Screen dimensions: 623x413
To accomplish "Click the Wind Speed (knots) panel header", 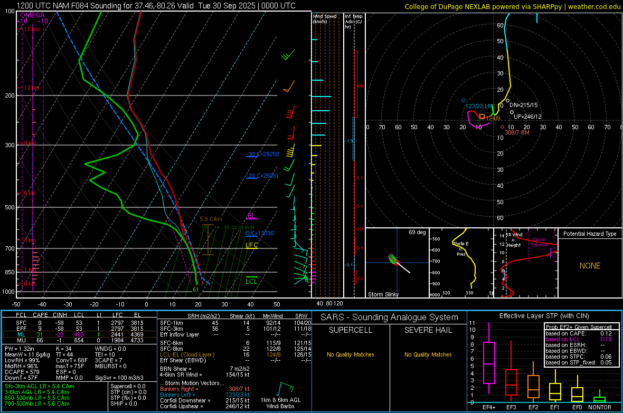I will (325, 18).
